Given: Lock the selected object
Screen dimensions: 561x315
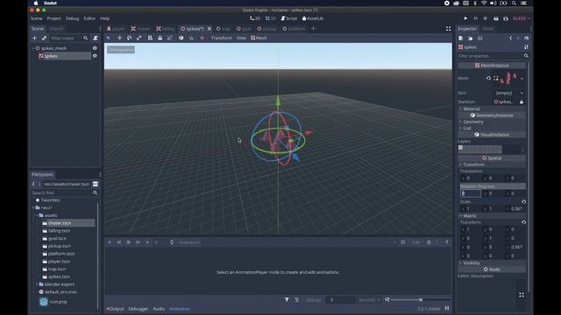Looking at the screenshot, I should 160,38.
